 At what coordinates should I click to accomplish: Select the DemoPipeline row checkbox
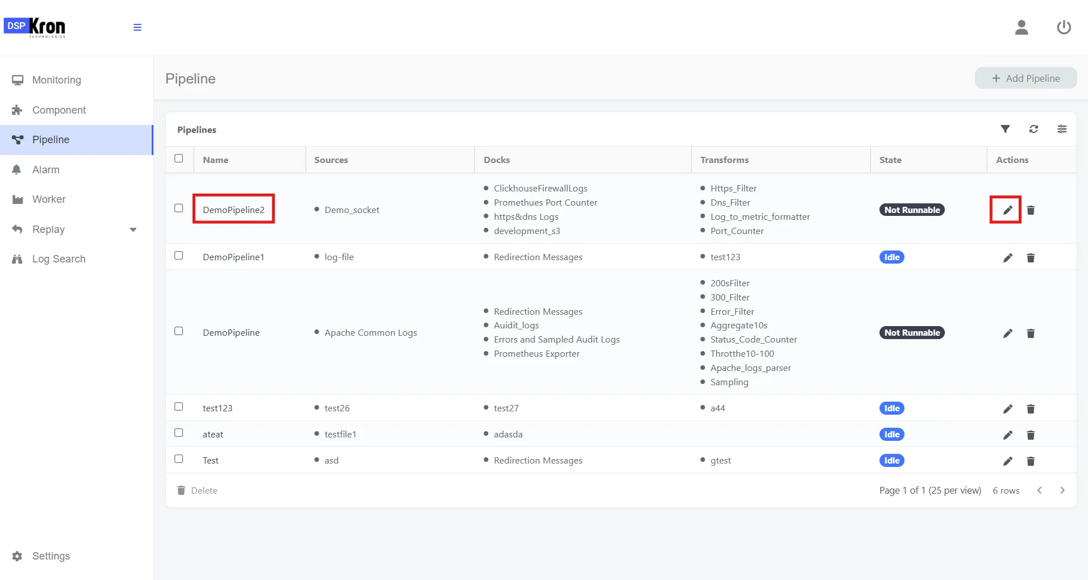pos(179,331)
